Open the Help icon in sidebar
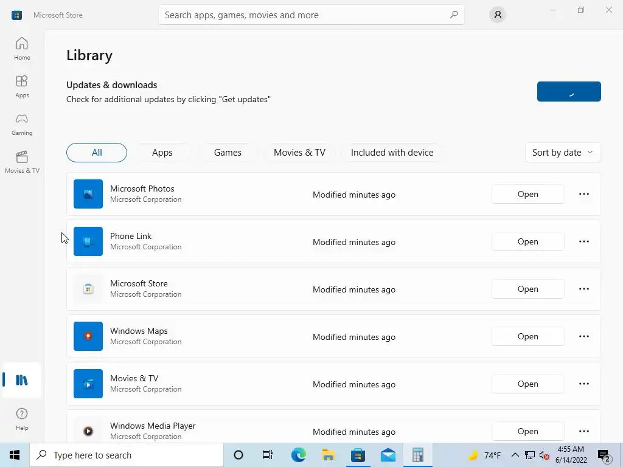623x467 pixels. tap(22, 419)
